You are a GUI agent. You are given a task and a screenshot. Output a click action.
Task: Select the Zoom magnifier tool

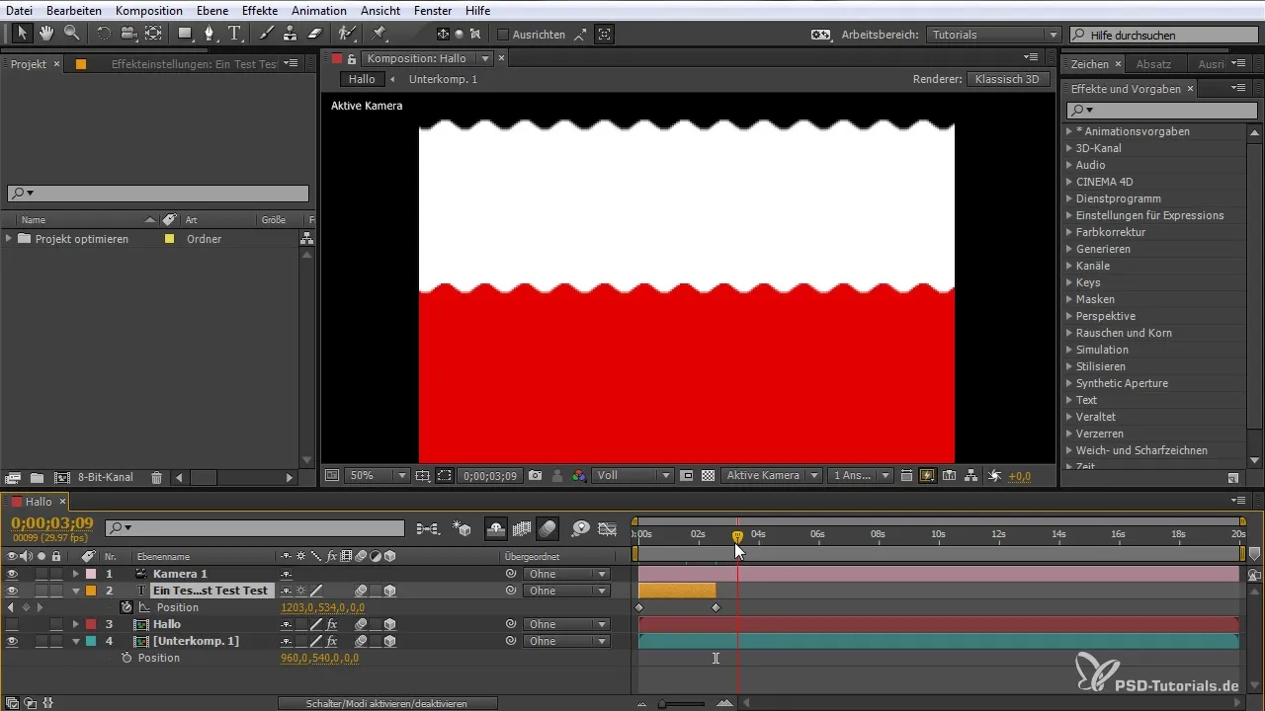click(x=71, y=34)
